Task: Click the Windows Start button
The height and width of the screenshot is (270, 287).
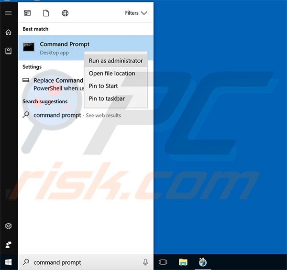Action: pos(9,262)
